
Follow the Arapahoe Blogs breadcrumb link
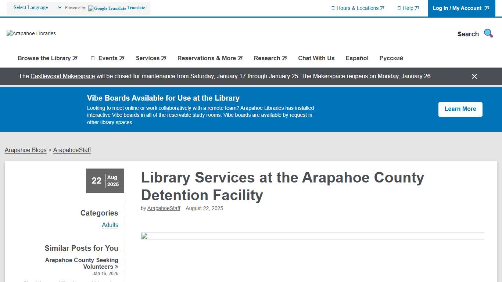click(25, 150)
